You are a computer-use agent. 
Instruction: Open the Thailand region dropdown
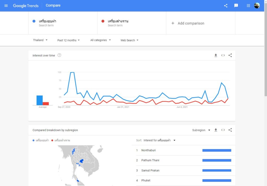pos(40,40)
